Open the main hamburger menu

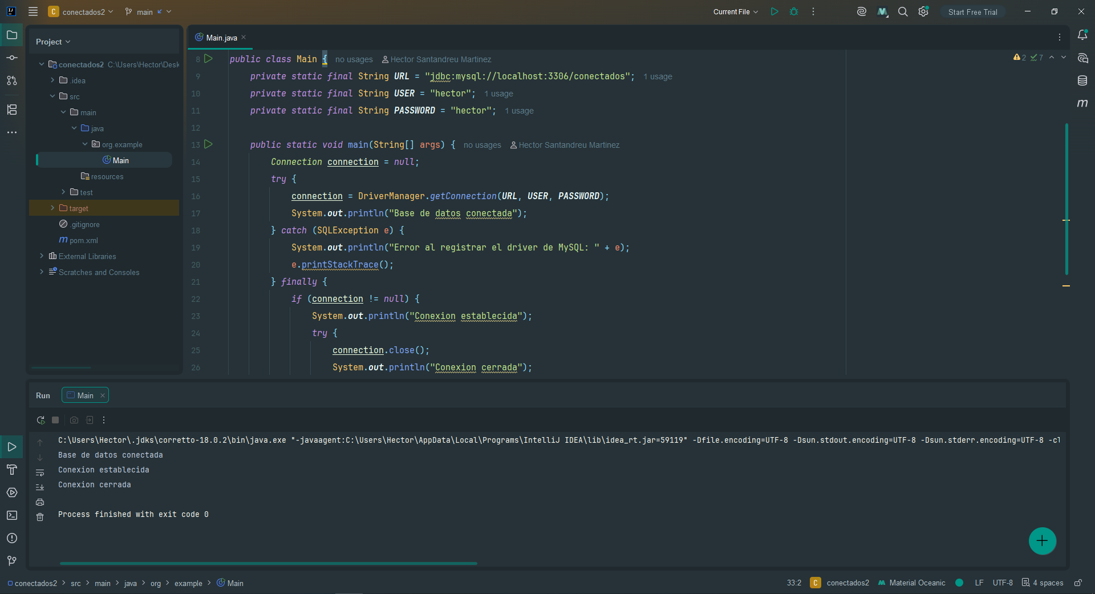pyautogui.click(x=33, y=11)
